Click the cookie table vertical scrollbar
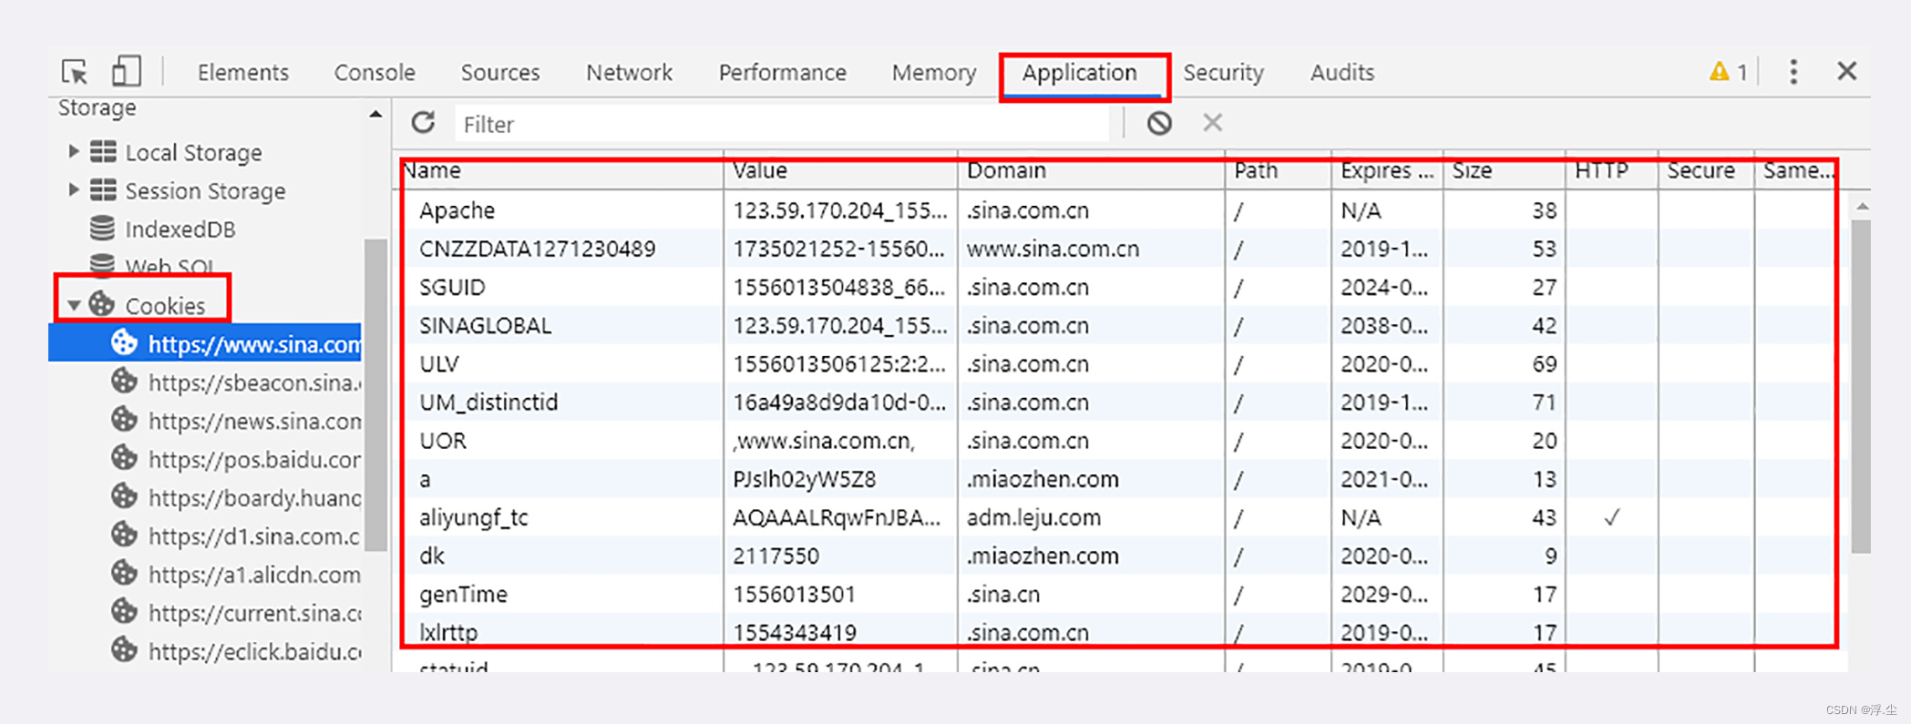Screen dimensions: 1911x724 [x=1861, y=386]
